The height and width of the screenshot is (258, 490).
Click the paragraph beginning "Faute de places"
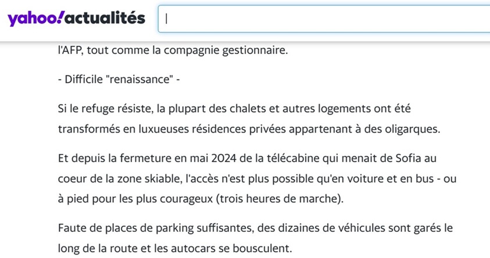coord(255,238)
